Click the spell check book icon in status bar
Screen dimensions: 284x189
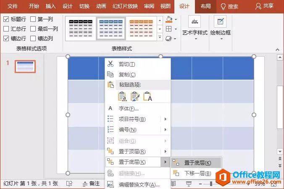click(69, 184)
